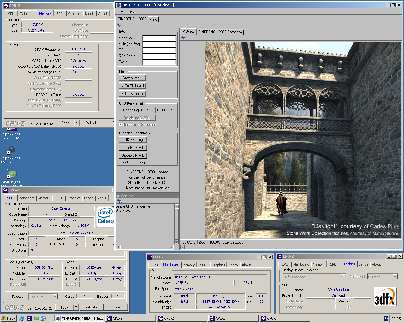Screen dimensions: 404x323
Task: Click the To Database button
Action: [132, 94]
